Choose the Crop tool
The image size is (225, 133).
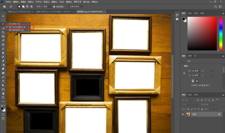click(3, 32)
